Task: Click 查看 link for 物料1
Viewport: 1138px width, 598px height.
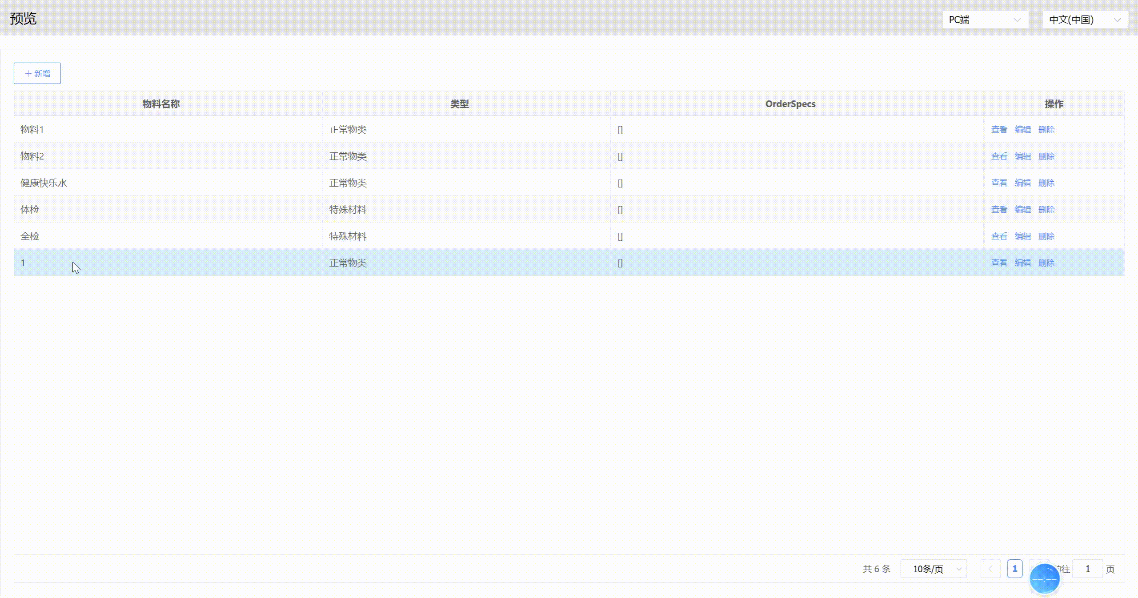Action: (x=999, y=129)
